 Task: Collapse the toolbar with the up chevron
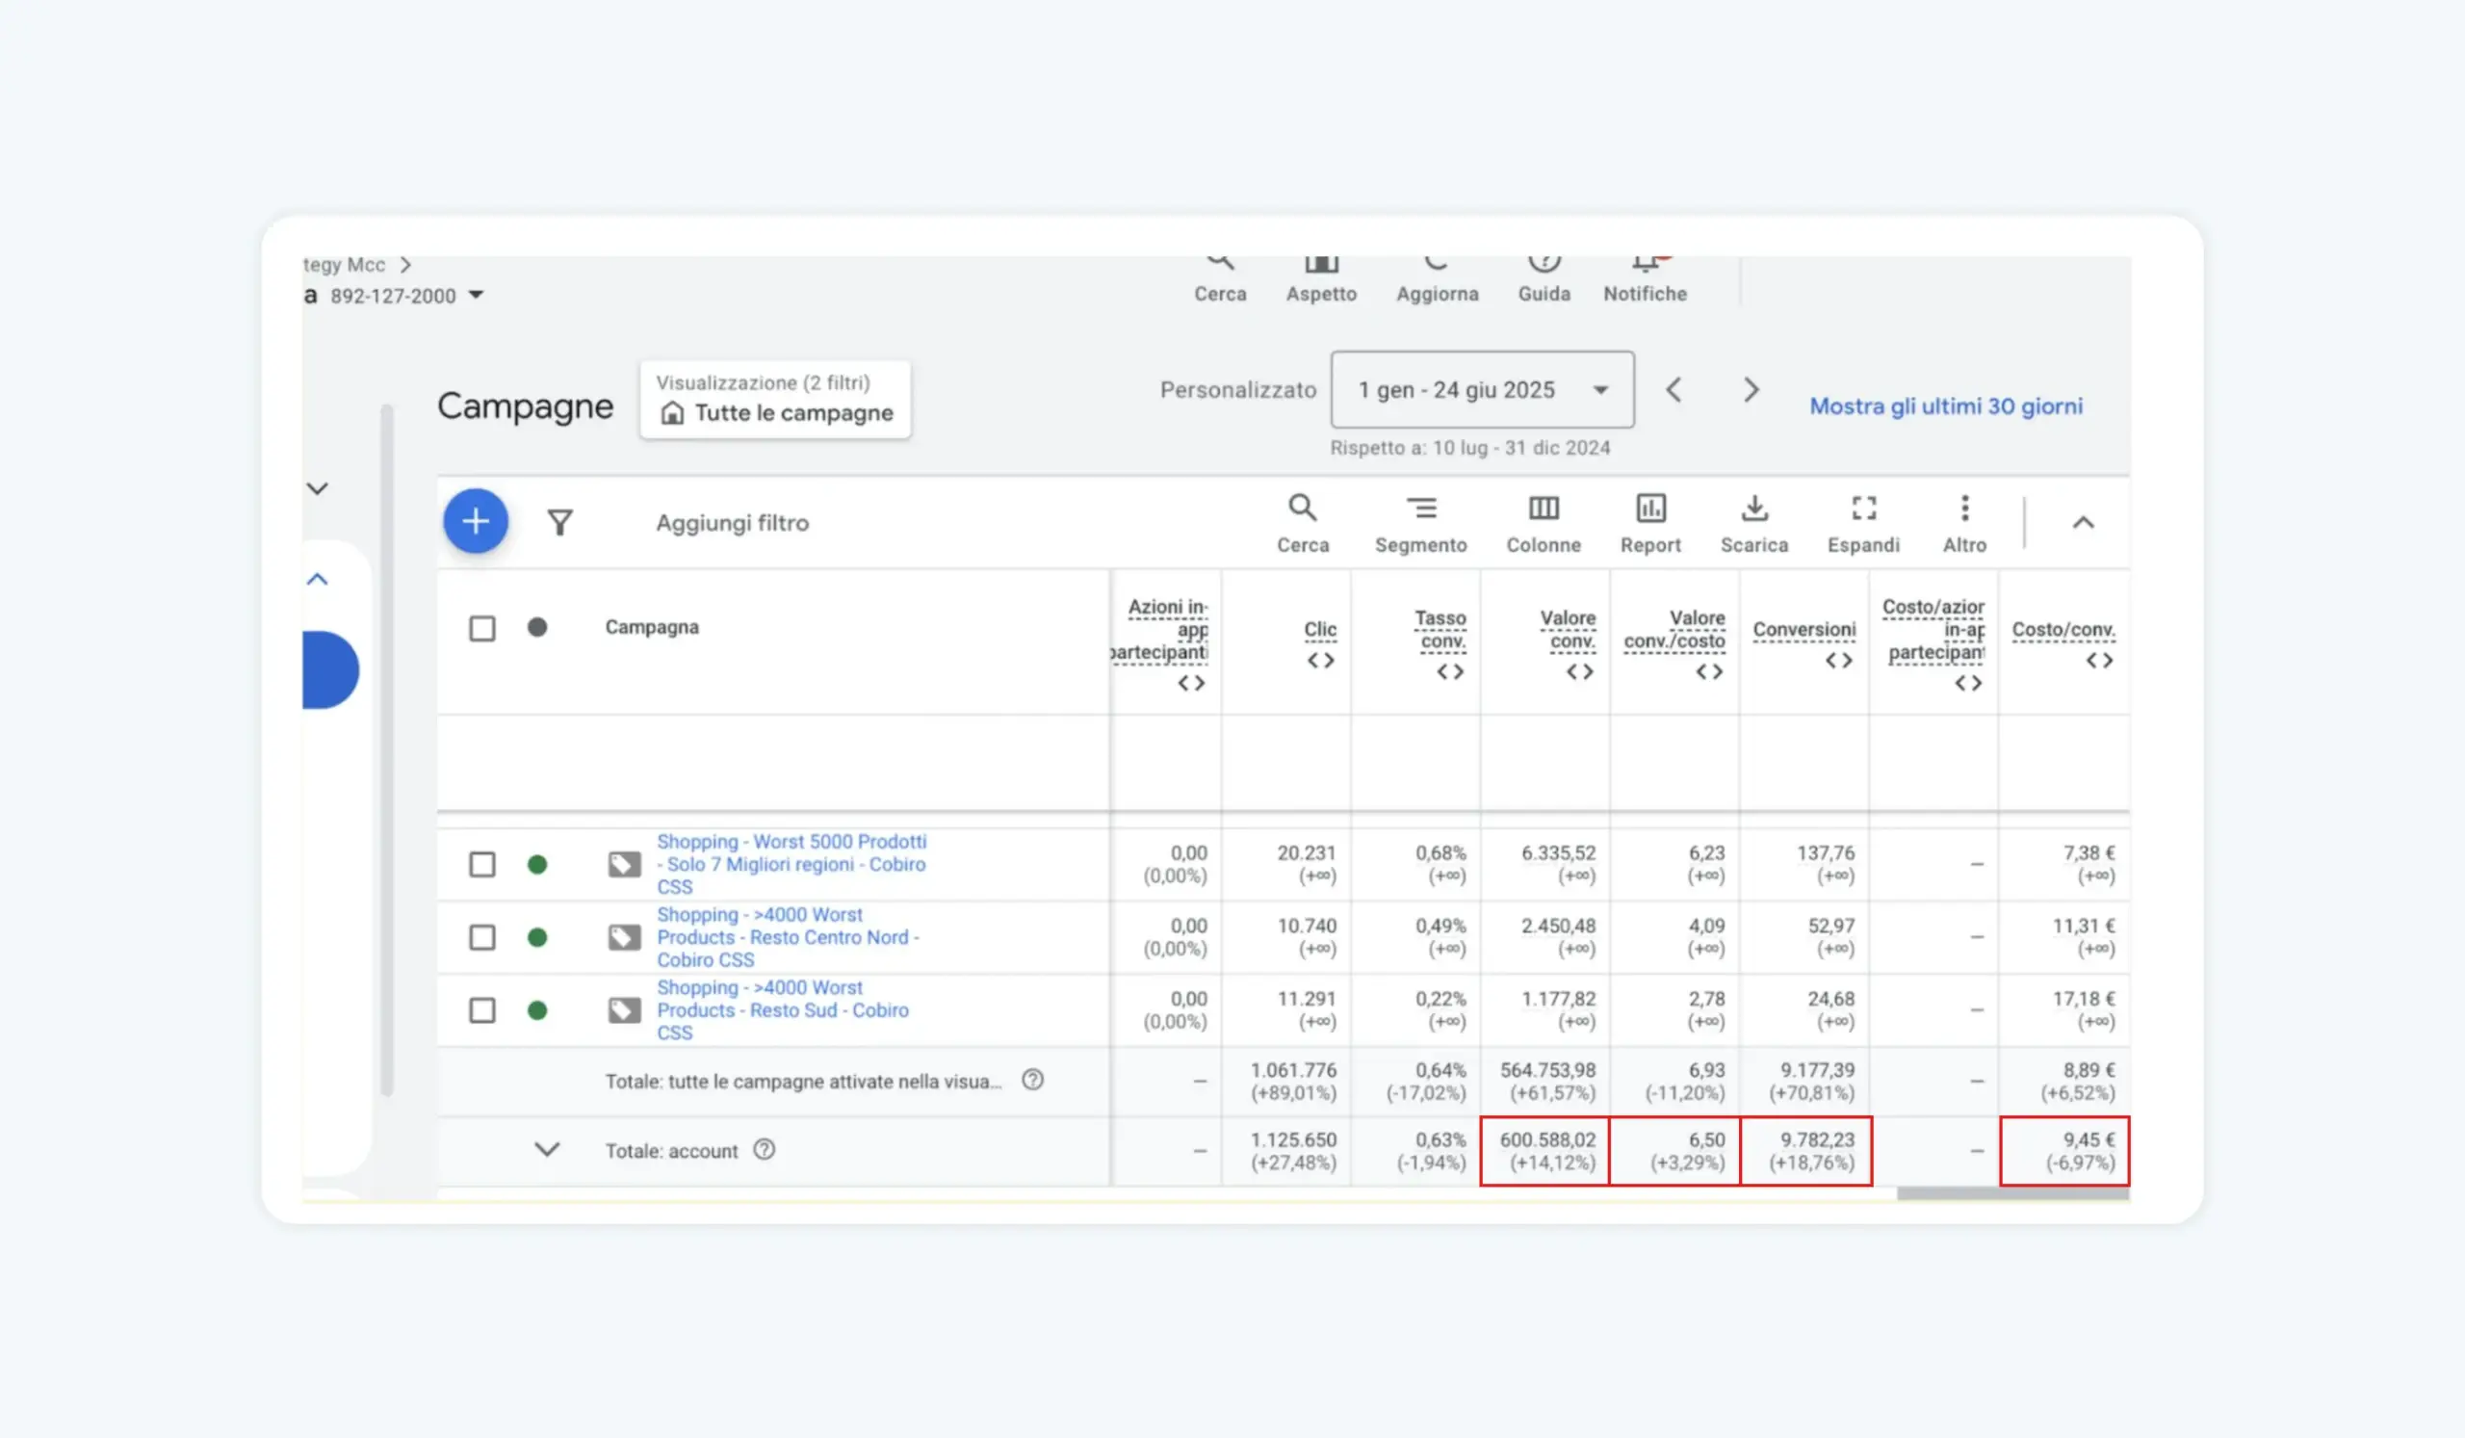(x=2084, y=522)
